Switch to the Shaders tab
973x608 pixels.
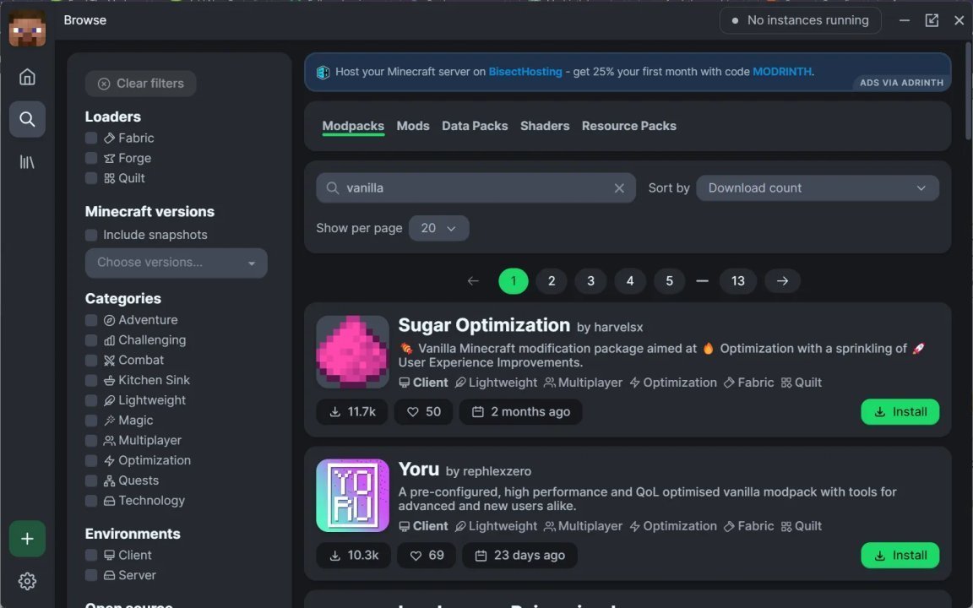[545, 126]
